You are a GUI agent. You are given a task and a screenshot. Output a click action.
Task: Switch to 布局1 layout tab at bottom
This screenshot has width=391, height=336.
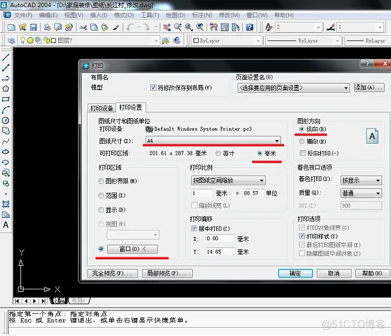79,301
